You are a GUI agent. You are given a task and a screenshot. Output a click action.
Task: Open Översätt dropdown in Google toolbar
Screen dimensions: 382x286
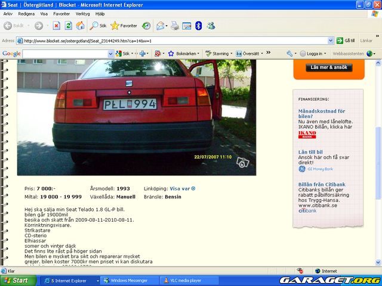(x=249, y=54)
